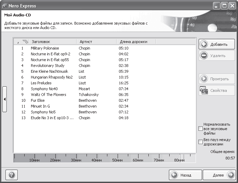Click the Далее next button
The width and height of the screenshot is (238, 183).
pos(219,175)
